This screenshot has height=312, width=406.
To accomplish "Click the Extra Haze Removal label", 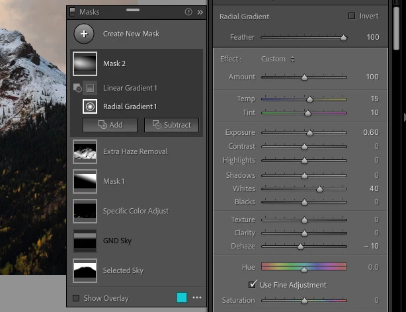I will point(136,151).
